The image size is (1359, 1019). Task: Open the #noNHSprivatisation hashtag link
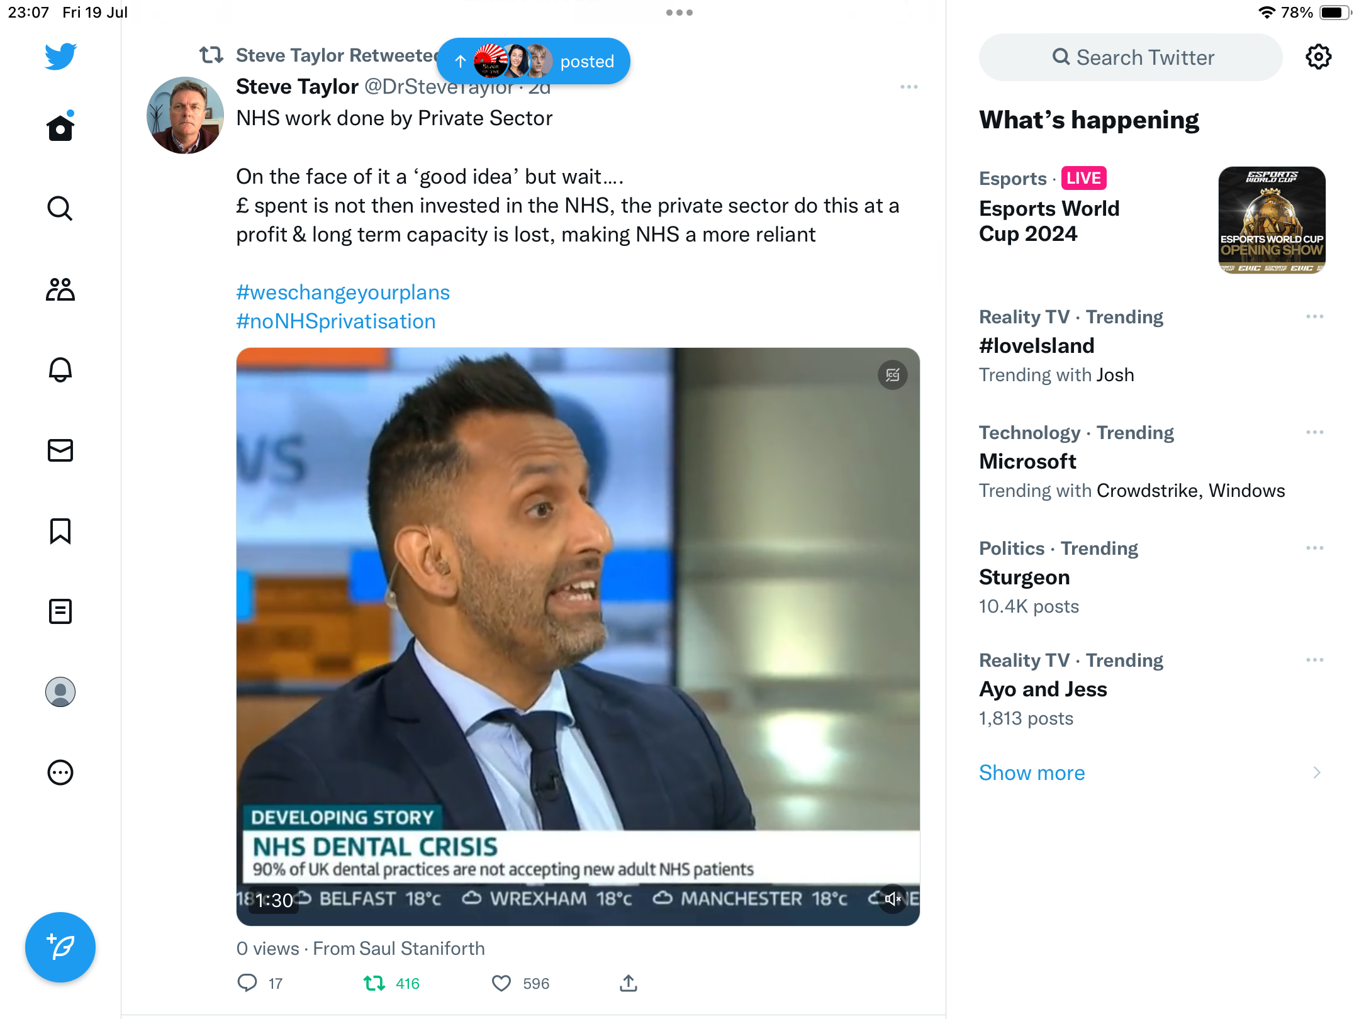coord(336,321)
